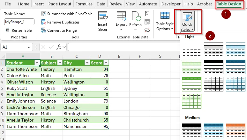
Task: Select column A header
Action: (x=23, y=57)
